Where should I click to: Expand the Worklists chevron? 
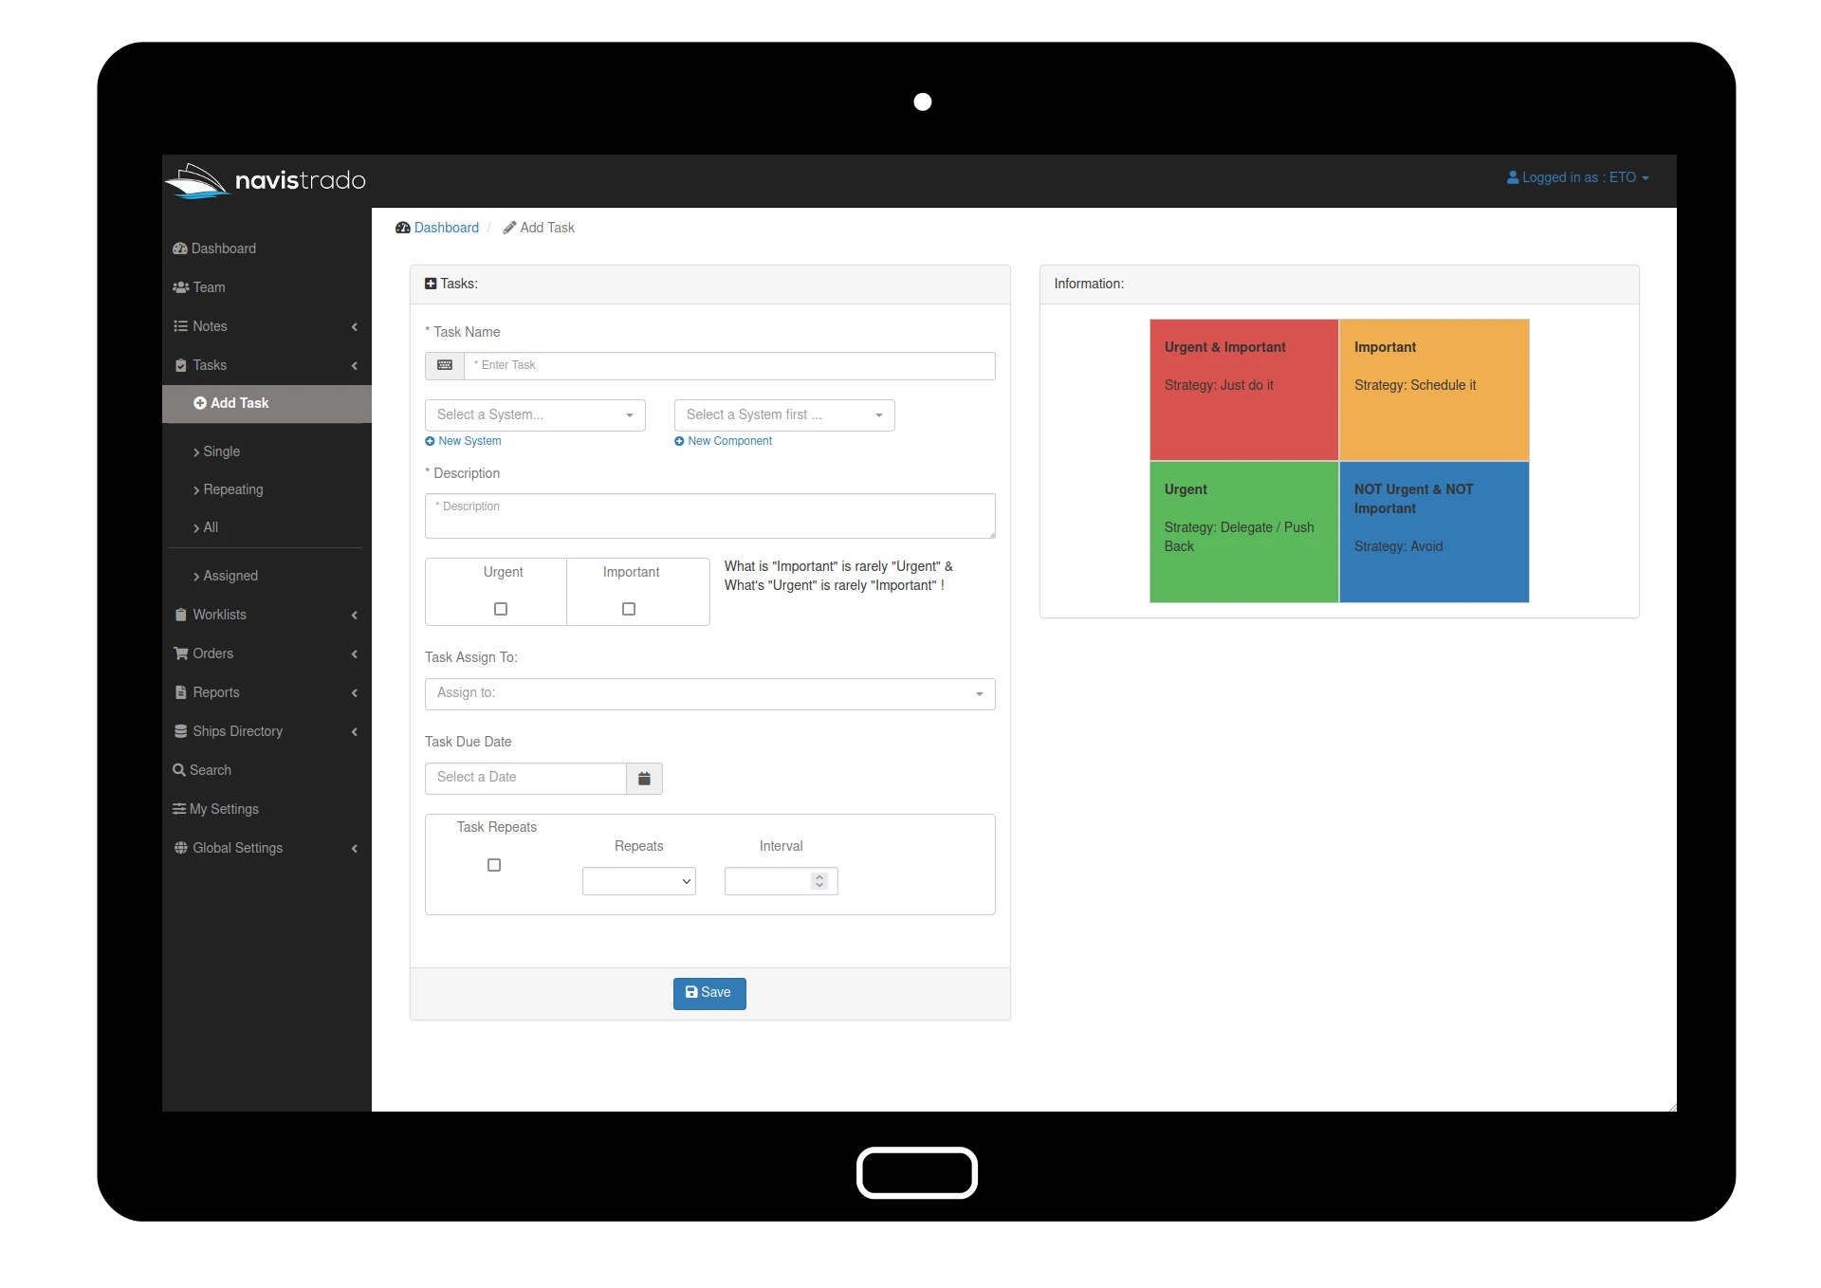coord(355,615)
